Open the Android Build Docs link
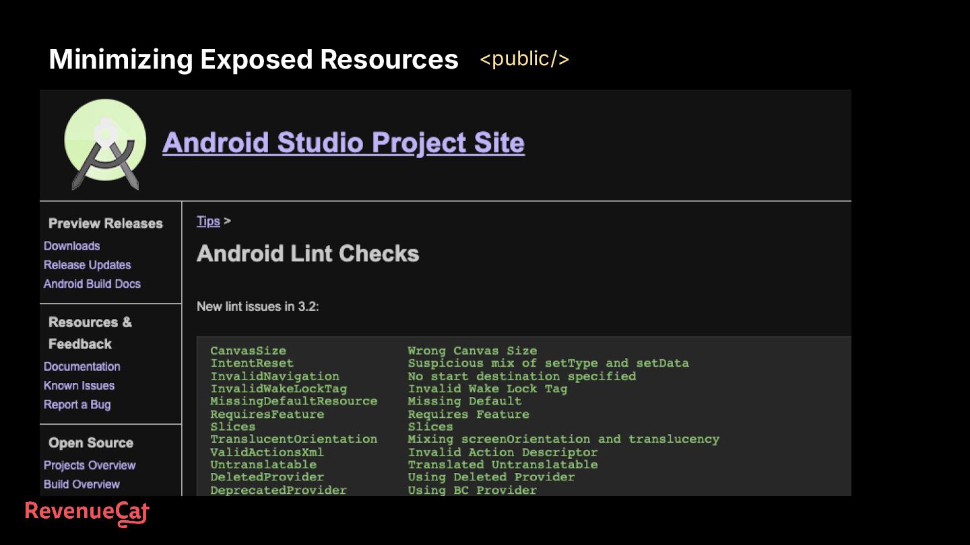This screenshot has width=970, height=545. (92, 284)
